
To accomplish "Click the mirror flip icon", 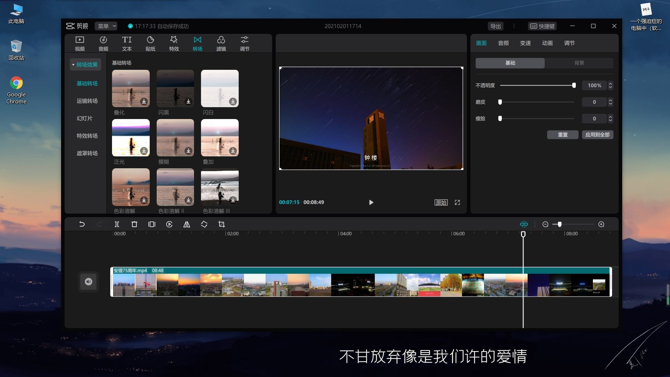I will [187, 224].
